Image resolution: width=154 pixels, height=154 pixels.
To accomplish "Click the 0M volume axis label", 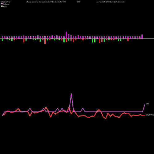I will pos(147,104).
